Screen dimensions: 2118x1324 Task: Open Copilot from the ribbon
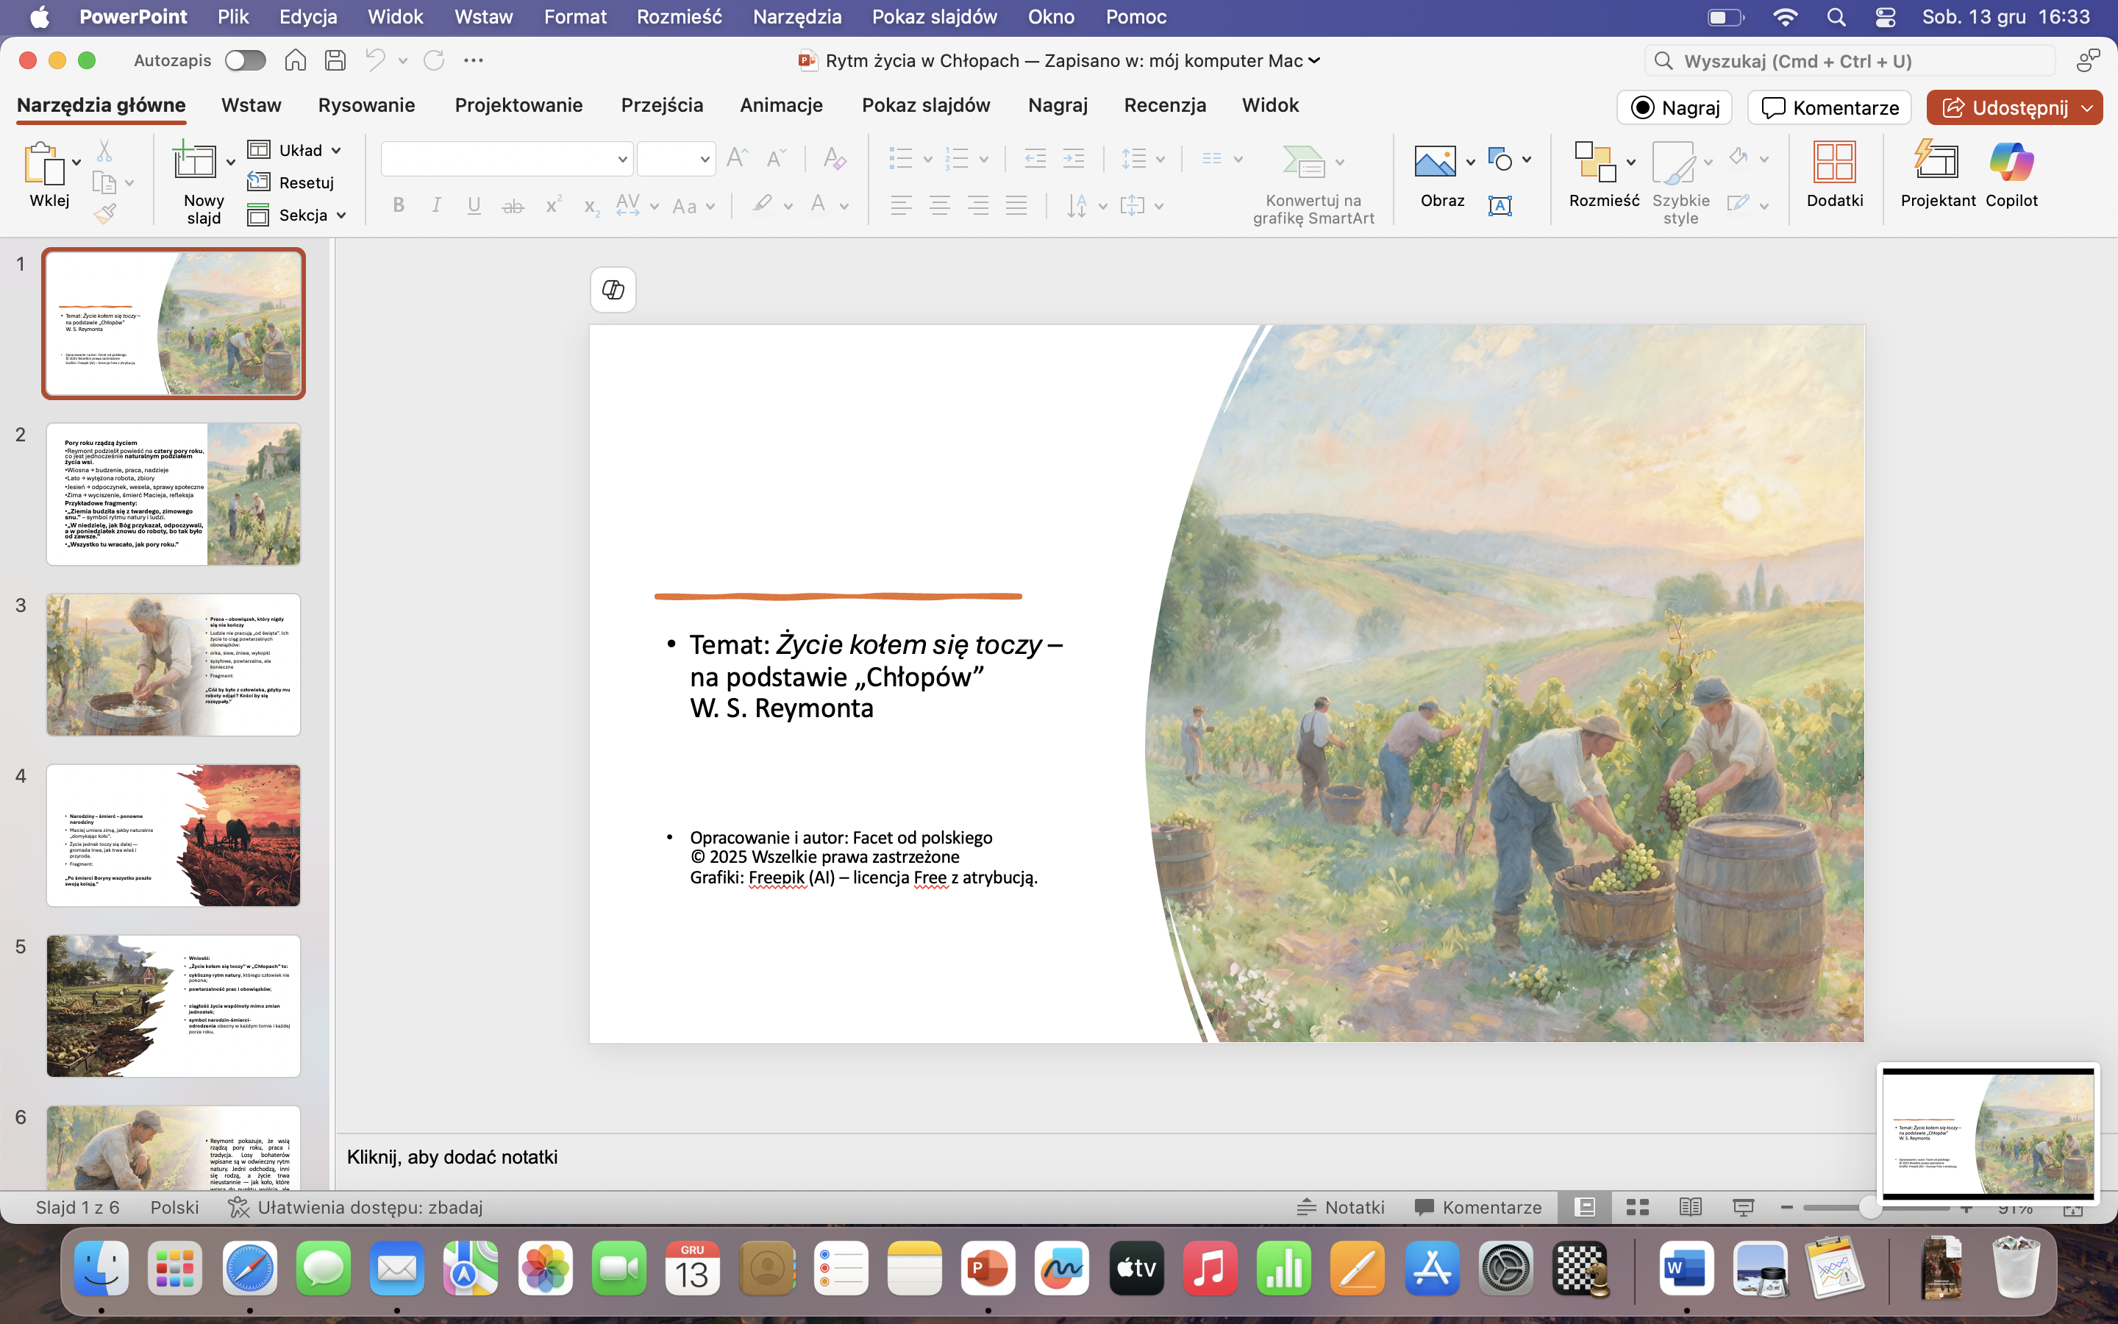pyautogui.click(x=2011, y=163)
